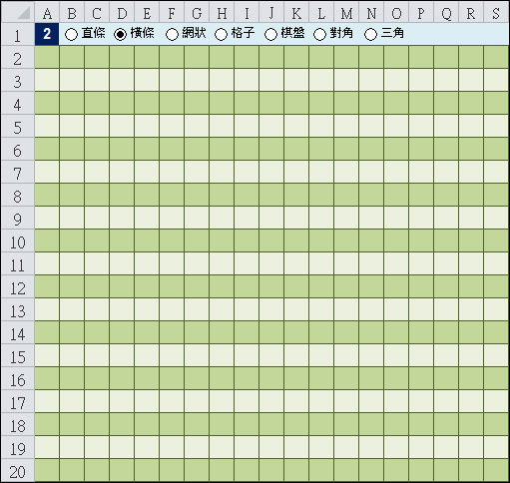Viewport: 510px width, 483px height.
Task: Select row 19 header
Action: click(18, 447)
